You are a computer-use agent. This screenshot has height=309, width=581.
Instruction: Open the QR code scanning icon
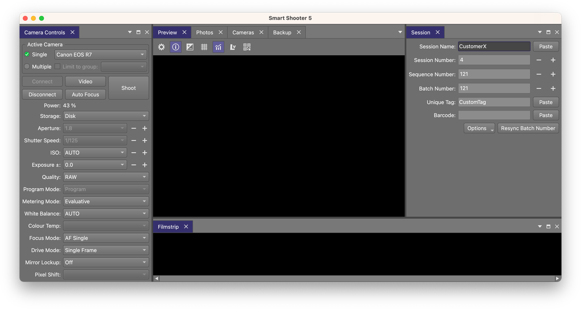247,47
